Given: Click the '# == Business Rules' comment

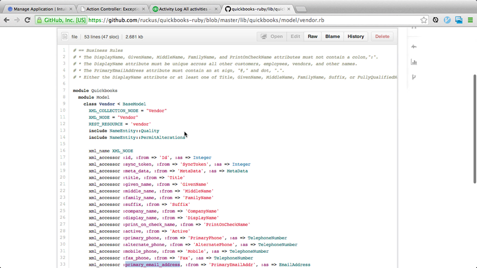Looking at the screenshot, I should point(98,51).
